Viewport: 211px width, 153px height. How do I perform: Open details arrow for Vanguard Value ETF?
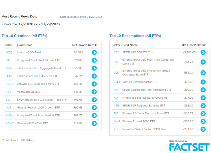[x=94, y=92]
